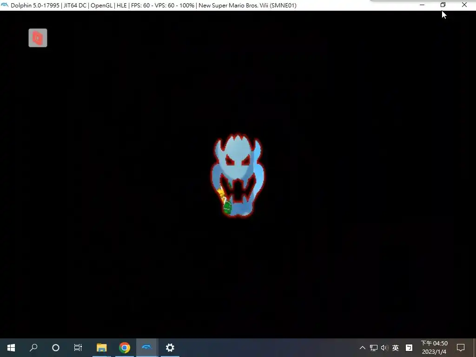Viewport: 476px width, 357px height.
Task: Open the Action Center notifications
Action: pyautogui.click(x=461, y=348)
